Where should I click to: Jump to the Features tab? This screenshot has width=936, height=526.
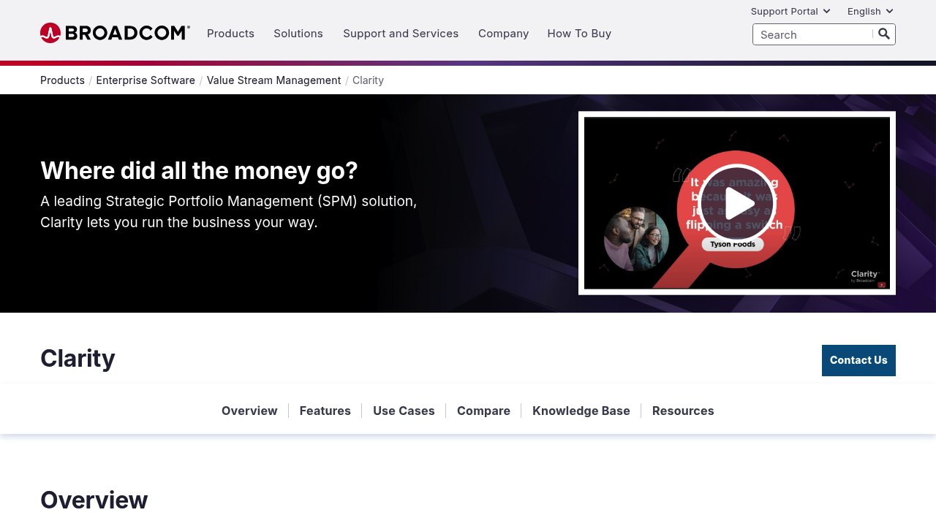pyautogui.click(x=325, y=411)
